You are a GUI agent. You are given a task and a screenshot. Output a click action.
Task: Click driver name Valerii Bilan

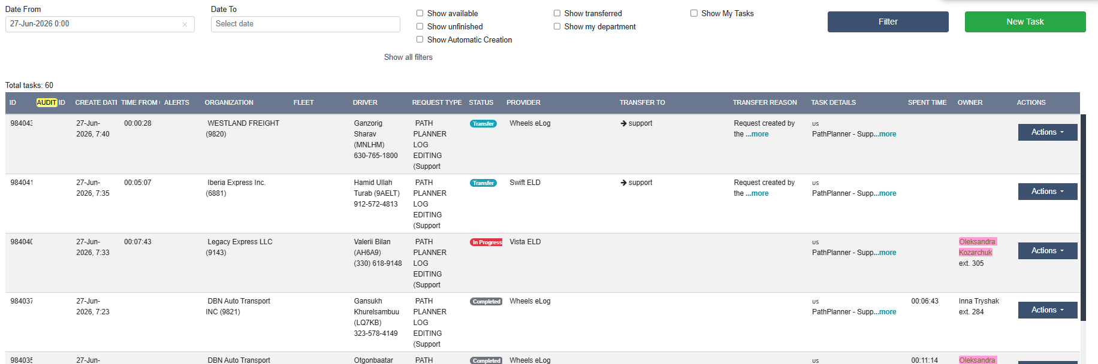pos(372,242)
